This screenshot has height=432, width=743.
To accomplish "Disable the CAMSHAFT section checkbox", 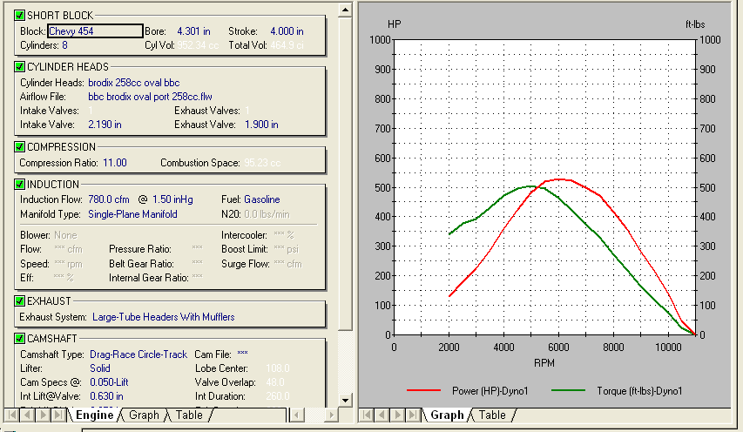I will click(x=20, y=338).
